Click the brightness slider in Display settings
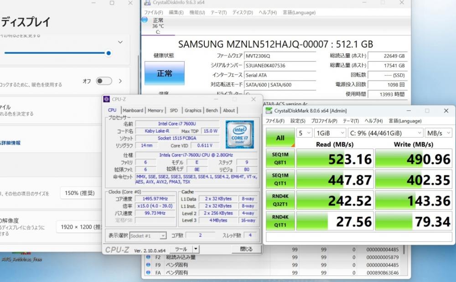 click(x=57, y=53)
